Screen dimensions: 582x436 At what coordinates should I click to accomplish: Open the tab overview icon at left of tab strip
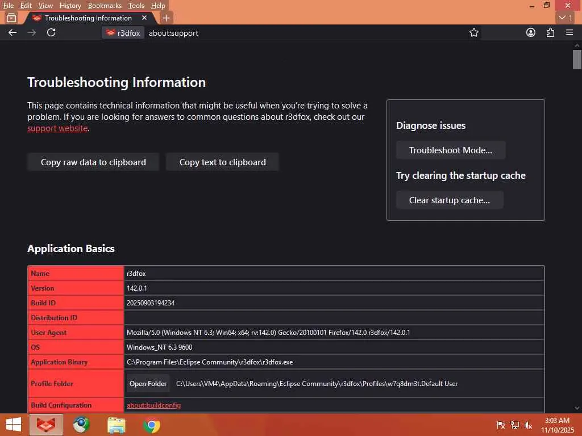(x=11, y=18)
